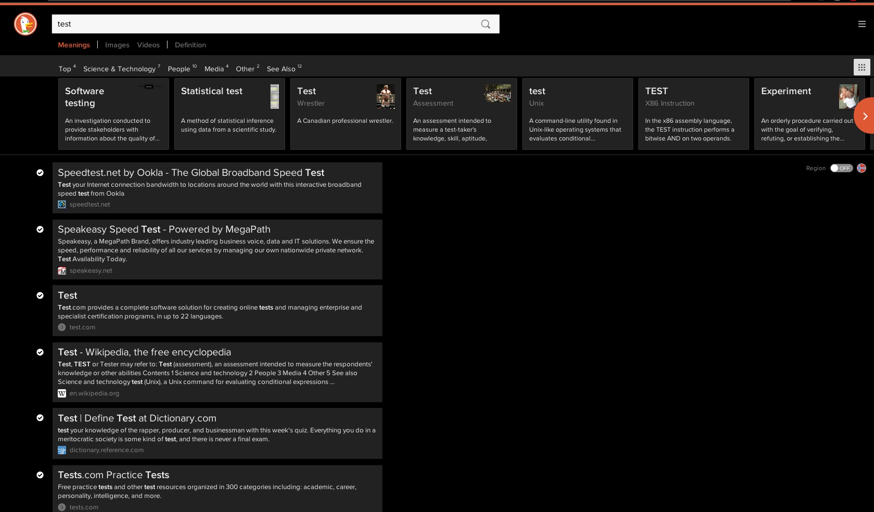Click the test.com URL text
874x512 pixels.
[82, 327]
